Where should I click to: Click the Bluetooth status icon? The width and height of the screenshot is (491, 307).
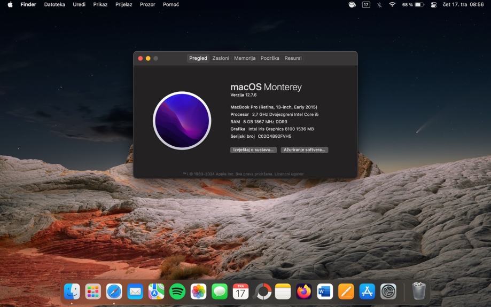pos(379,4)
